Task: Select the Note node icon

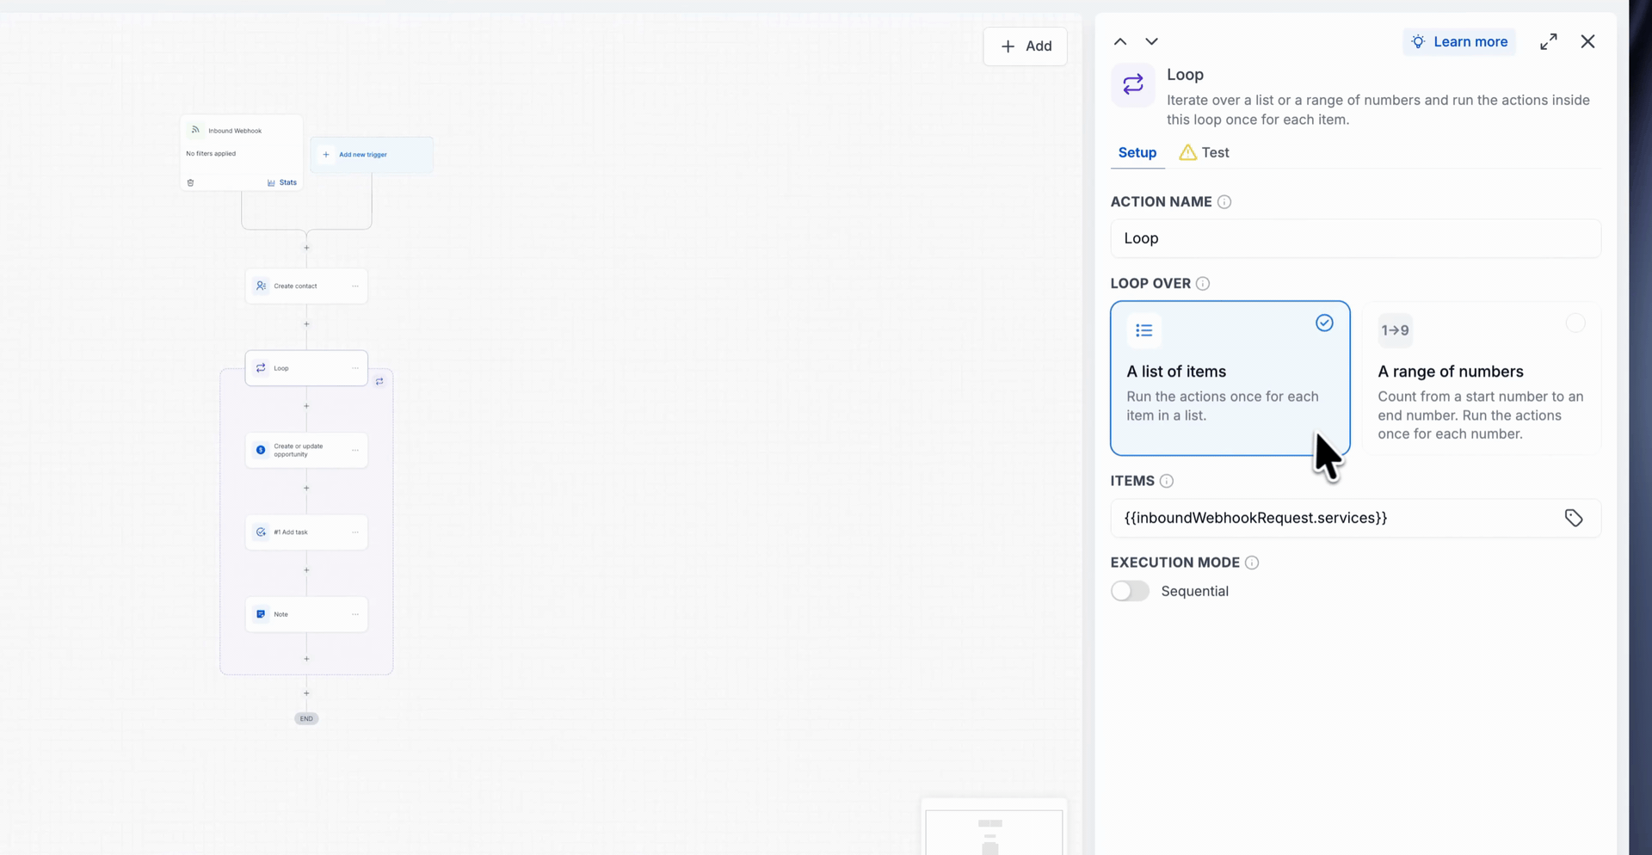Action: (x=261, y=614)
